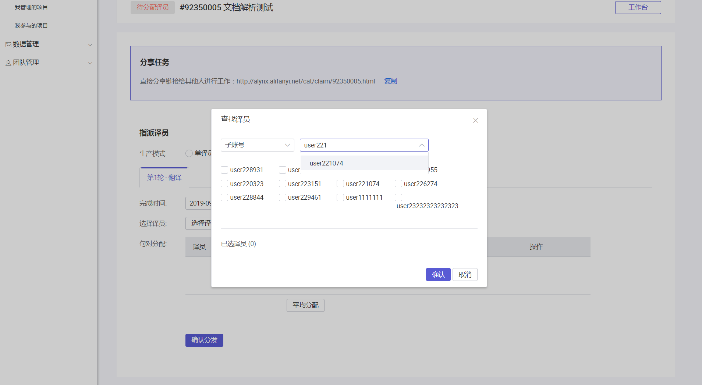Viewport: 702px width, 385px height.
Task: Click the #92350005 文档解析测试 title
Action: pyautogui.click(x=226, y=7)
